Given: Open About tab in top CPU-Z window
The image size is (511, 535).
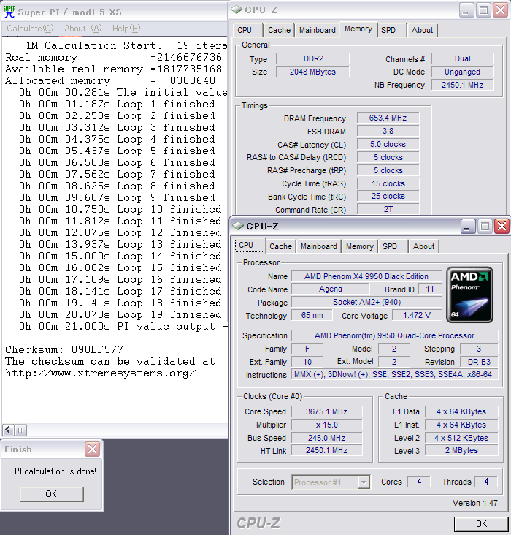Looking at the screenshot, I should point(422,30).
